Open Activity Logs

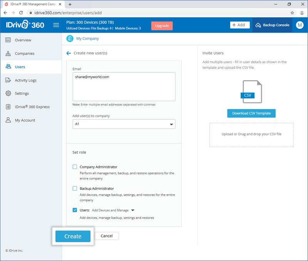pos(25,80)
